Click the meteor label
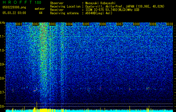The image size is (176, 112). click(x=40, y=9)
